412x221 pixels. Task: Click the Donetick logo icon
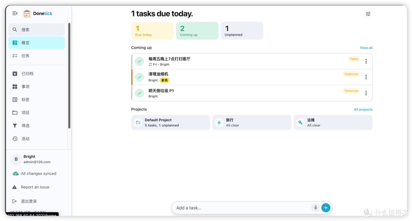pos(27,13)
